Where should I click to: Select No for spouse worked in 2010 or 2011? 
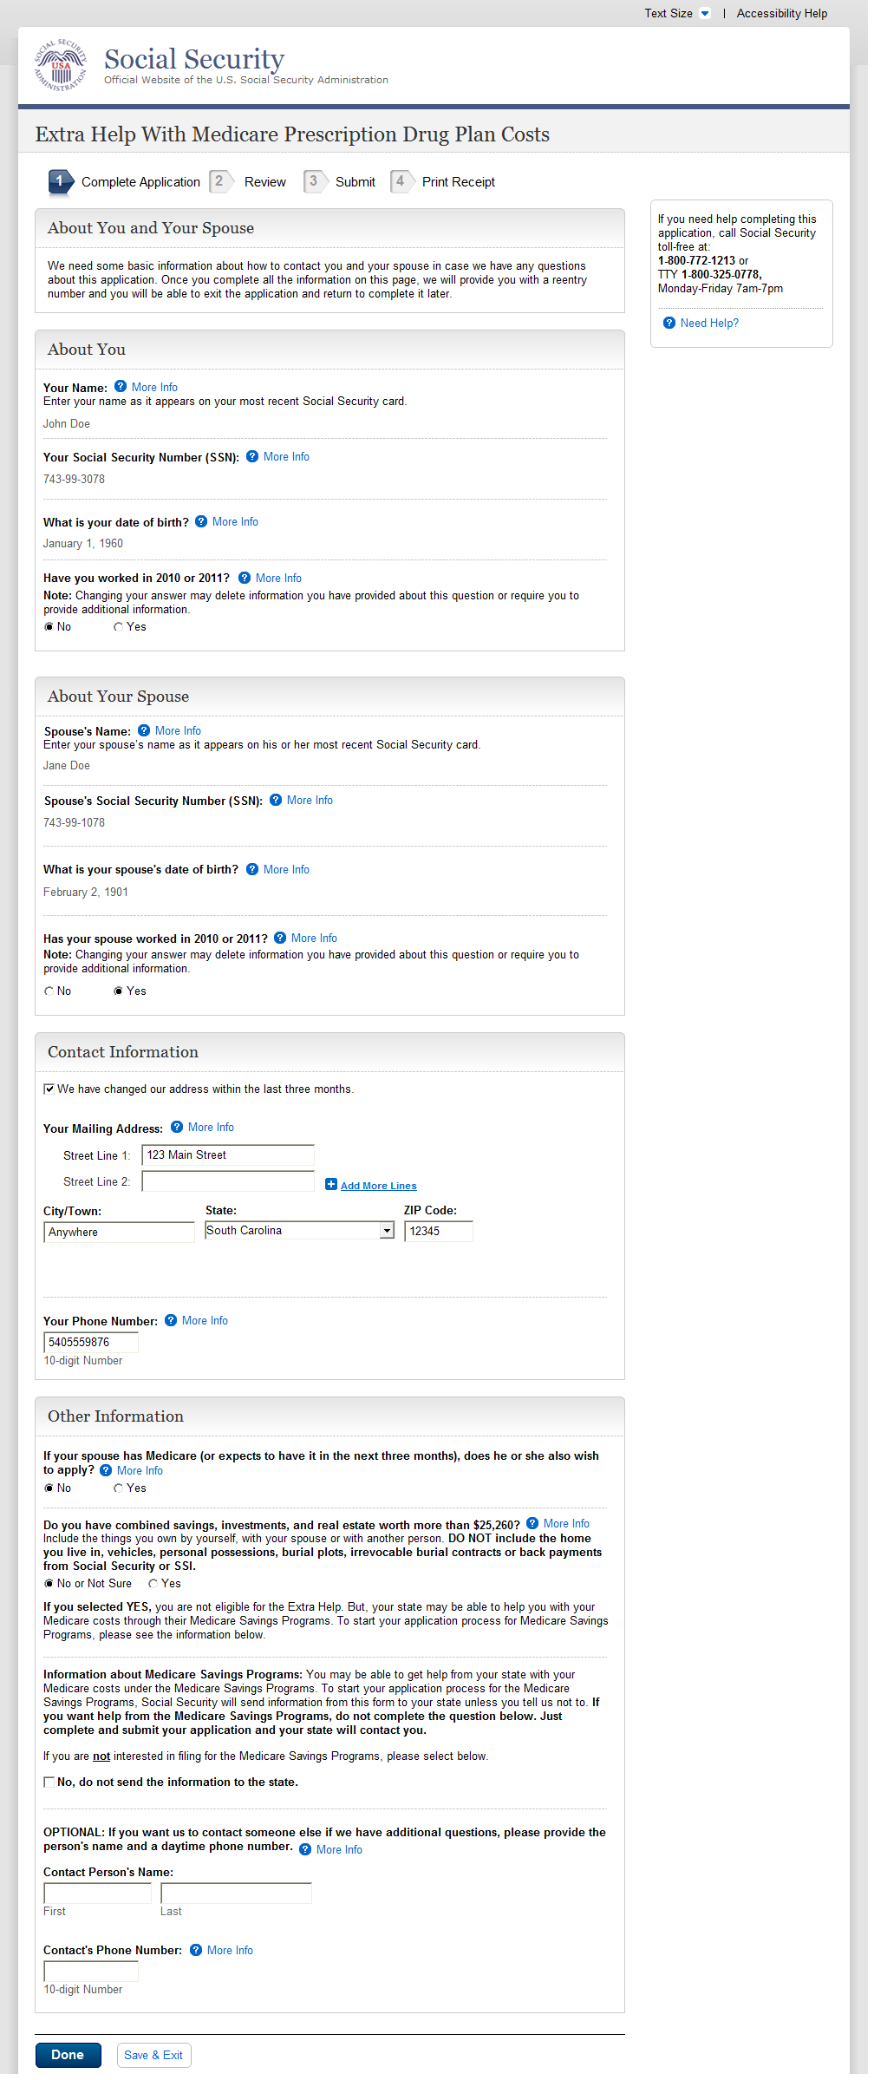49,991
